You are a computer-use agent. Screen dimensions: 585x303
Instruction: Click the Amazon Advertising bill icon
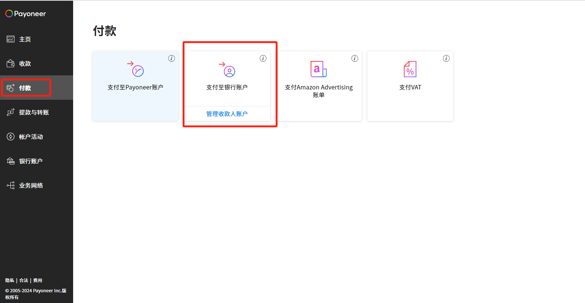tap(319, 69)
